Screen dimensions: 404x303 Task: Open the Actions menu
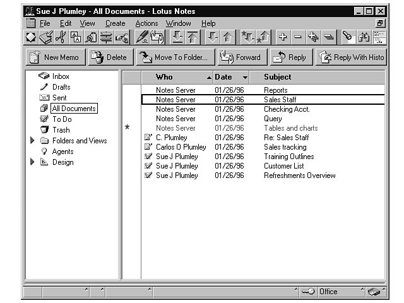[146, 23]
